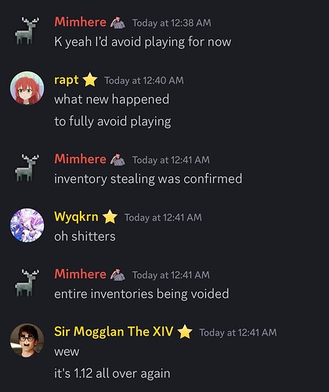Open deer avatar beside 'inventory stealing was confirmed'
The height and width of the screenshot is (392, 329).
27,168
